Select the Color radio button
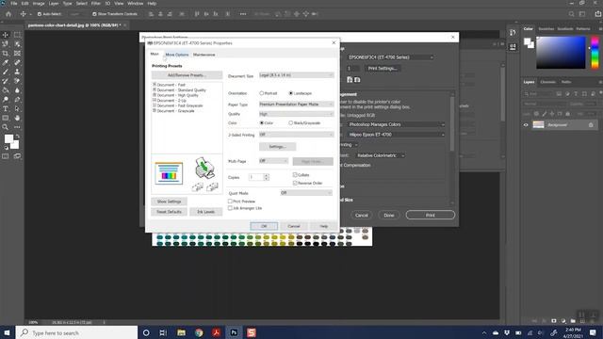Screen dimensions: 603x339 (x=262, y=123)
